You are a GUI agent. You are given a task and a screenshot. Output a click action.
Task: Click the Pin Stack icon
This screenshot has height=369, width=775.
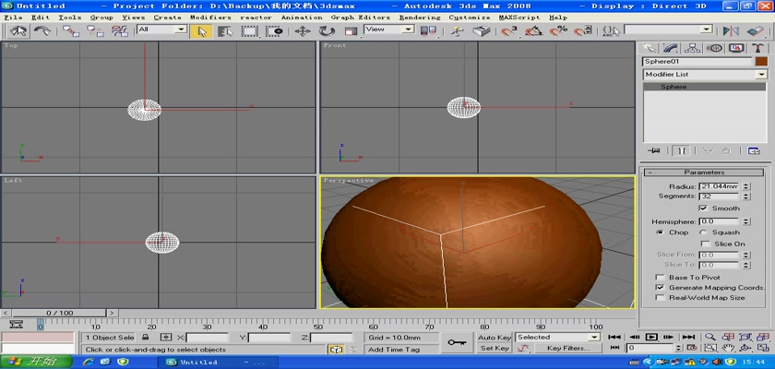pos(653,150)
